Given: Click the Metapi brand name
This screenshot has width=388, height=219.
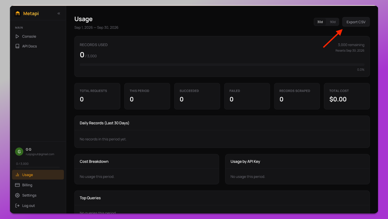Looking at the screenshot, I should click(x=31, y=13).
